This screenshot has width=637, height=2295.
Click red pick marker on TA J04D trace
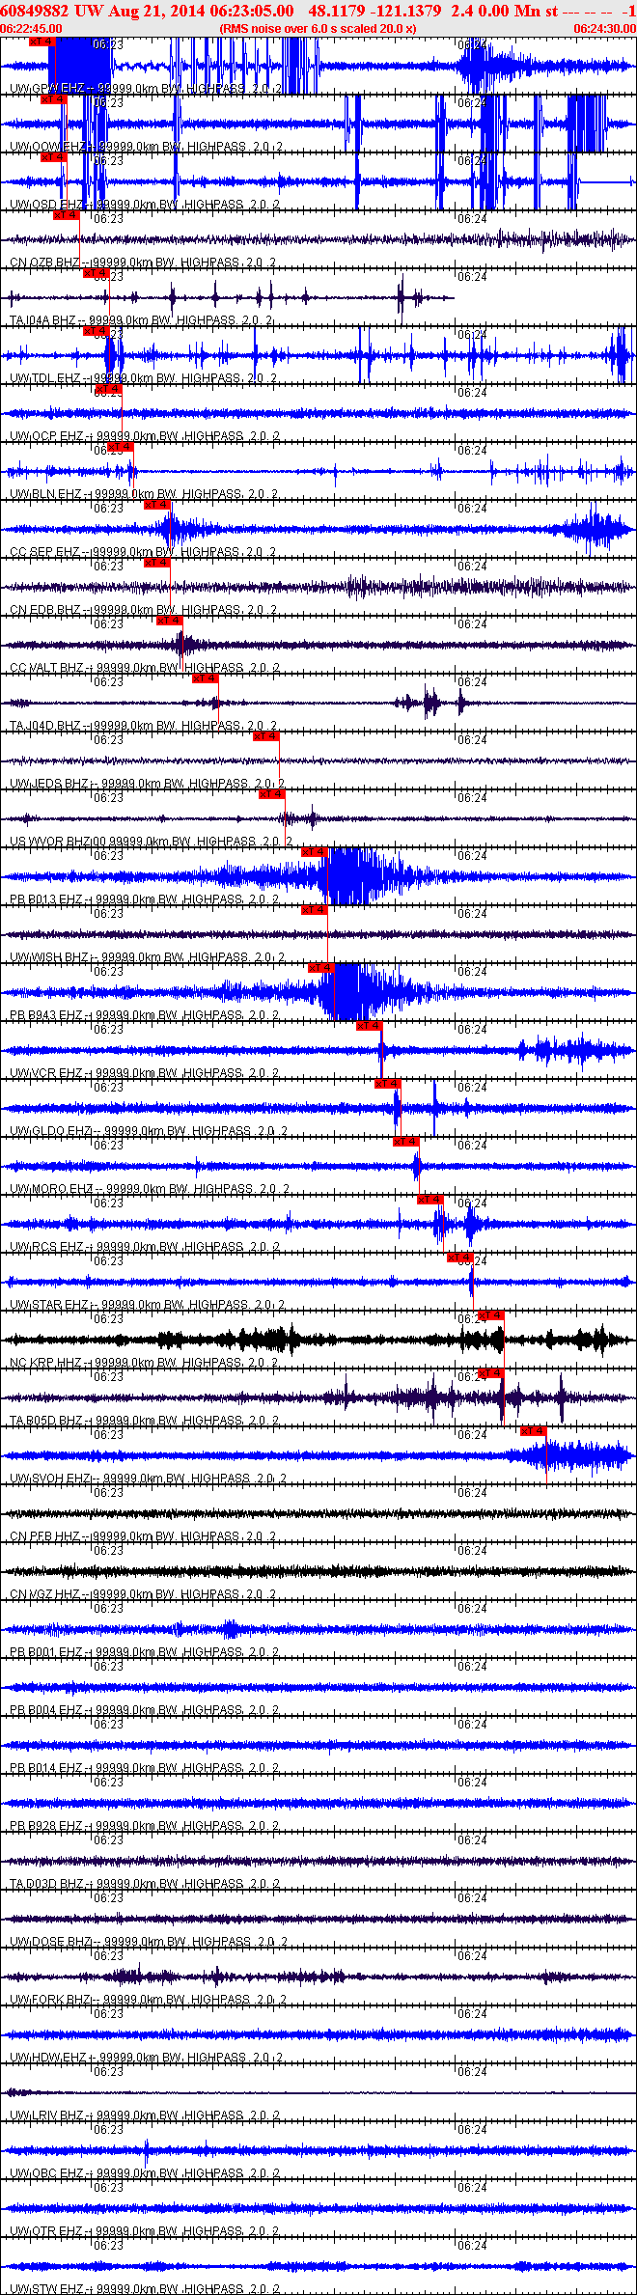click(x=206, y=678)
